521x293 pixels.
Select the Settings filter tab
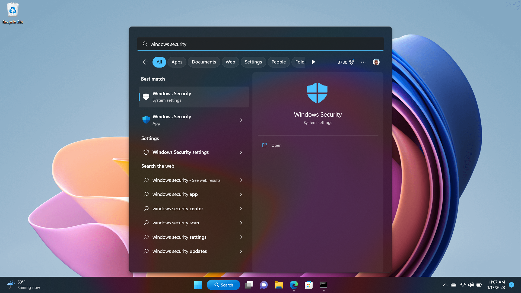coord(253,62)
